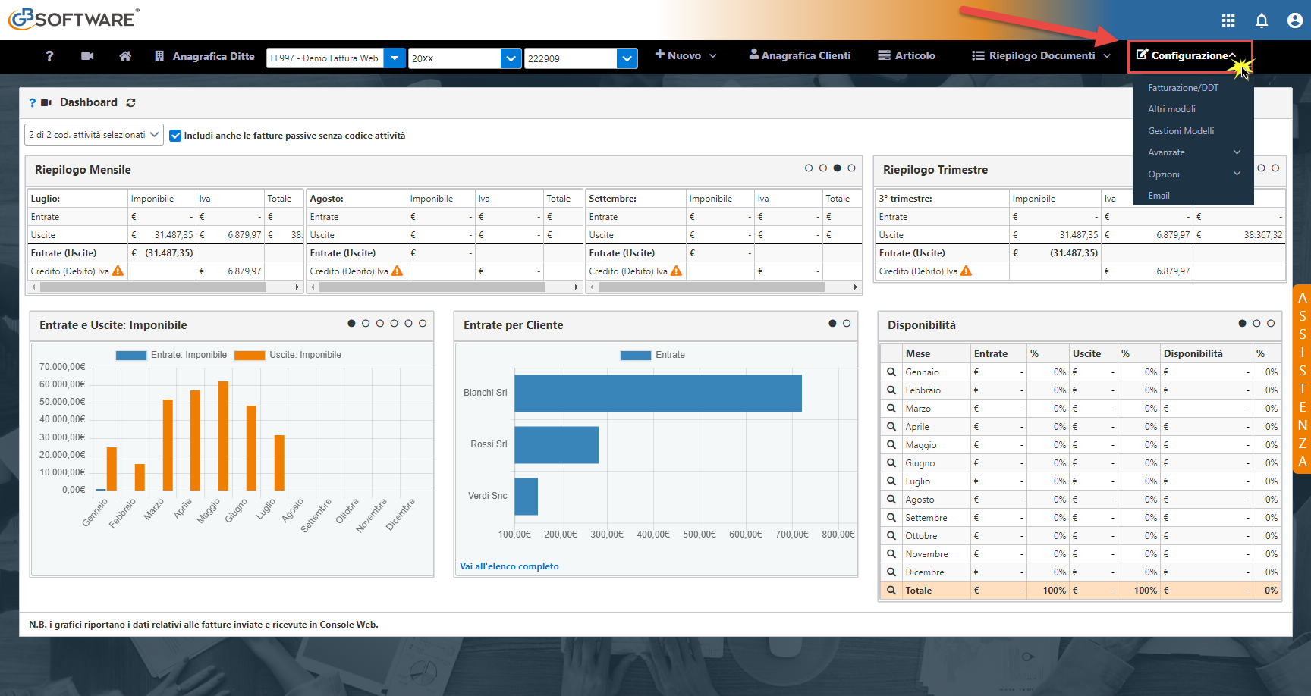Choose Gestioni Modelli menu entry
This screenshot has height=696, width=1311.
point(1181,131)
